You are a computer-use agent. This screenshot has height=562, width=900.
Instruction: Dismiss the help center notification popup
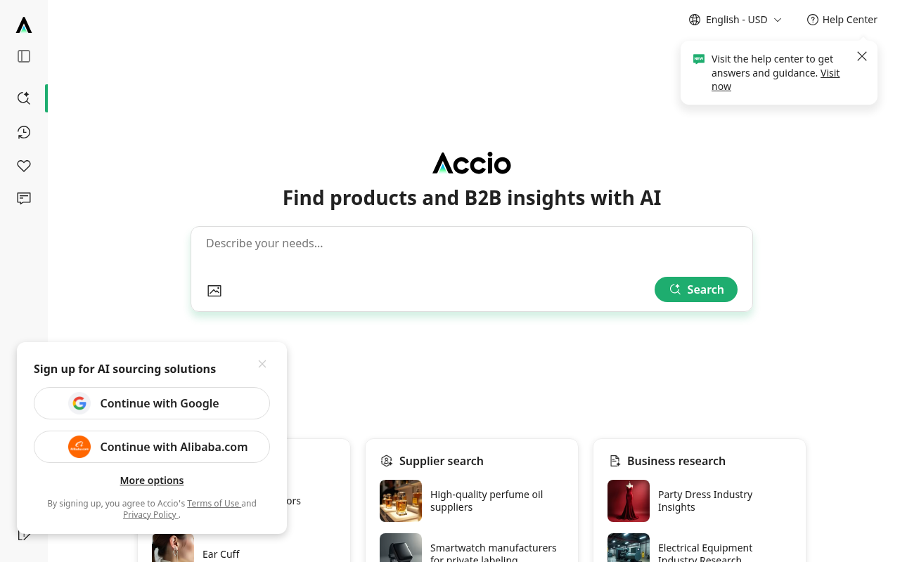(862, 56)
